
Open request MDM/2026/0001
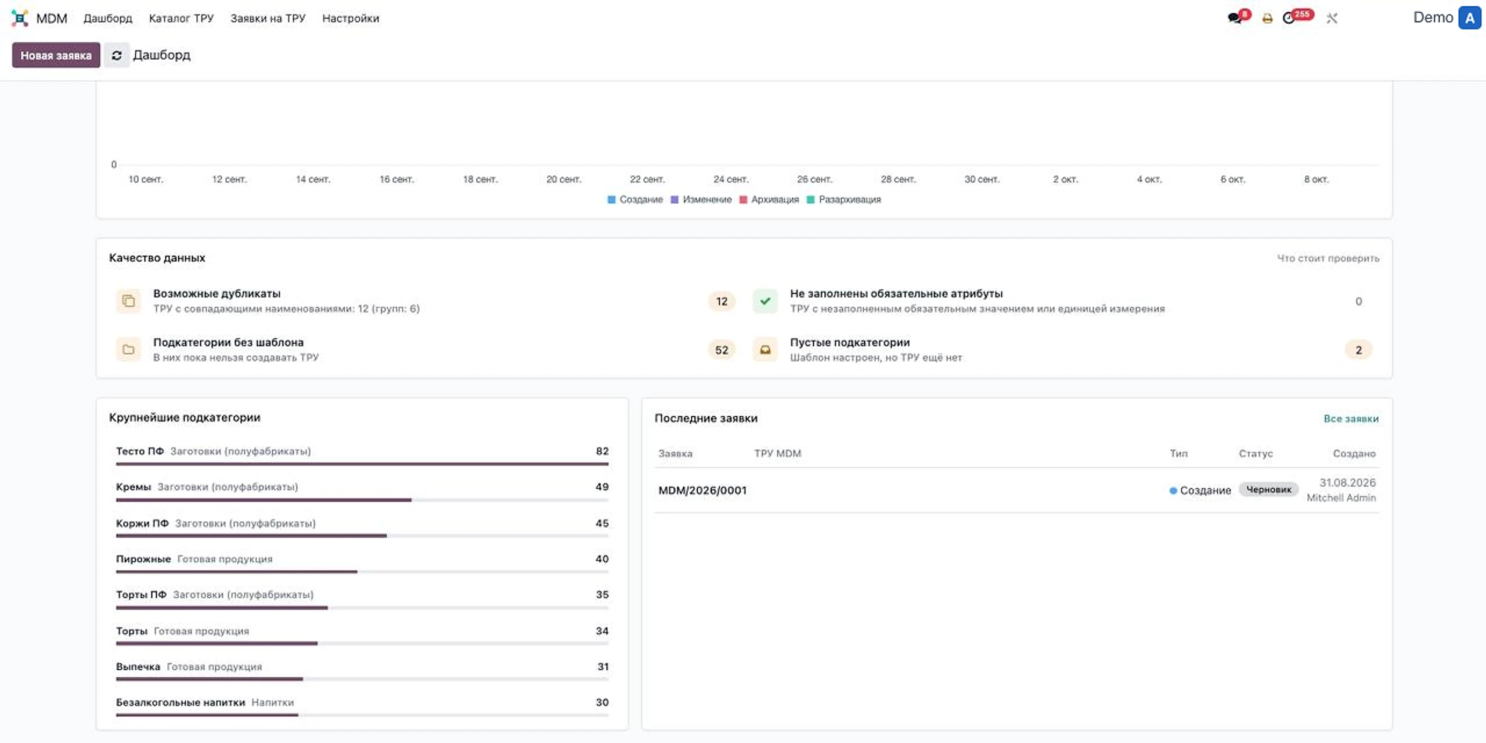(x=702, y=490)
